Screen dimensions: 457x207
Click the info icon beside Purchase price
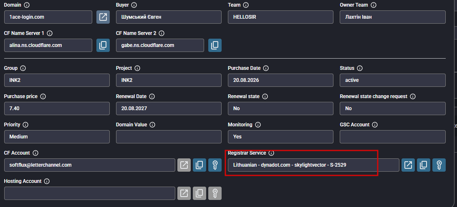[43, 96]
